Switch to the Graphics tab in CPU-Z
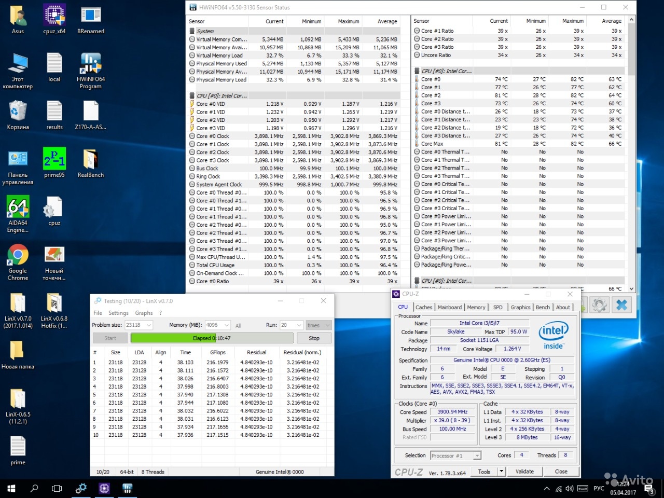Image resolution: width=664 pixels, height=498 pixels. 520,307
